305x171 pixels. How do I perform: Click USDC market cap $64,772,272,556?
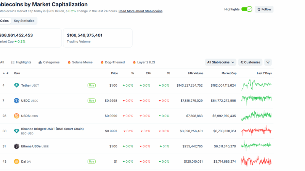pyautogui.click(x=223, y=101)
